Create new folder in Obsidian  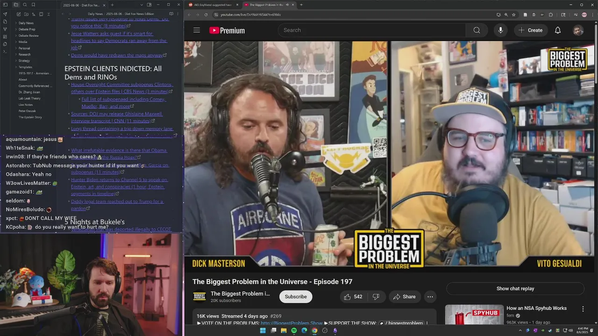click(x=26, y=14)
